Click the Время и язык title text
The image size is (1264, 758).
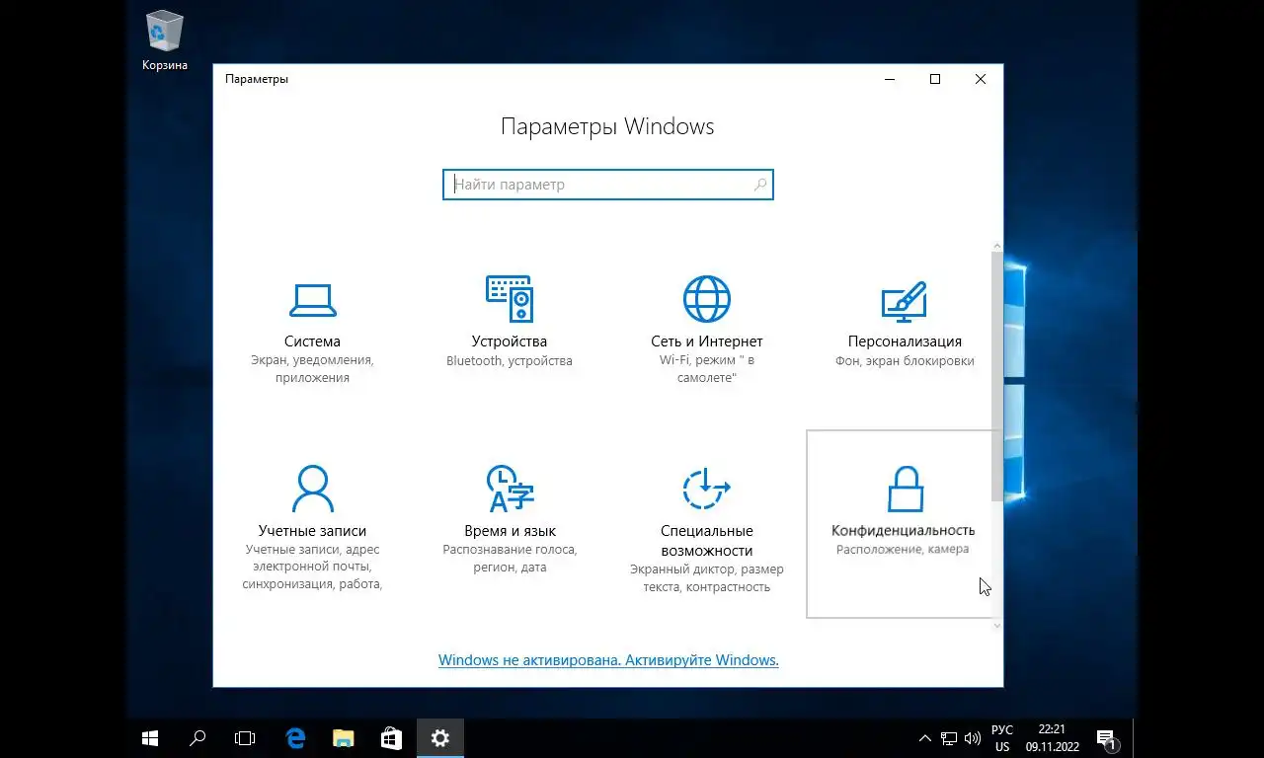point(510,531)
